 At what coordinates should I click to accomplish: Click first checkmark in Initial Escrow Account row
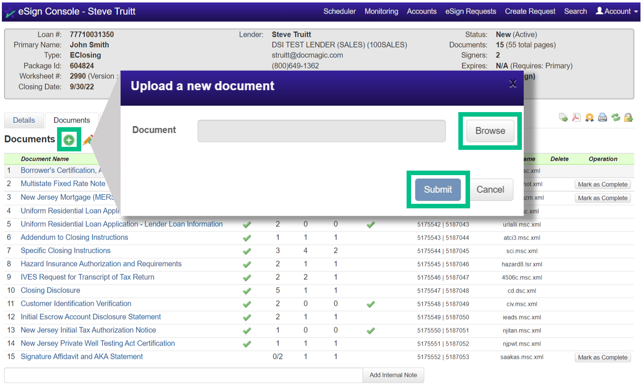coord(247,317)
